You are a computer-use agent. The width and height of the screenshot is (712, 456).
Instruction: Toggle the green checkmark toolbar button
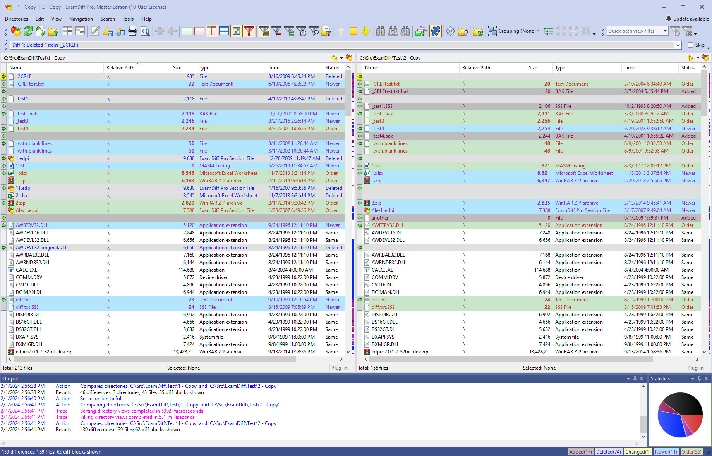[237, 31]
